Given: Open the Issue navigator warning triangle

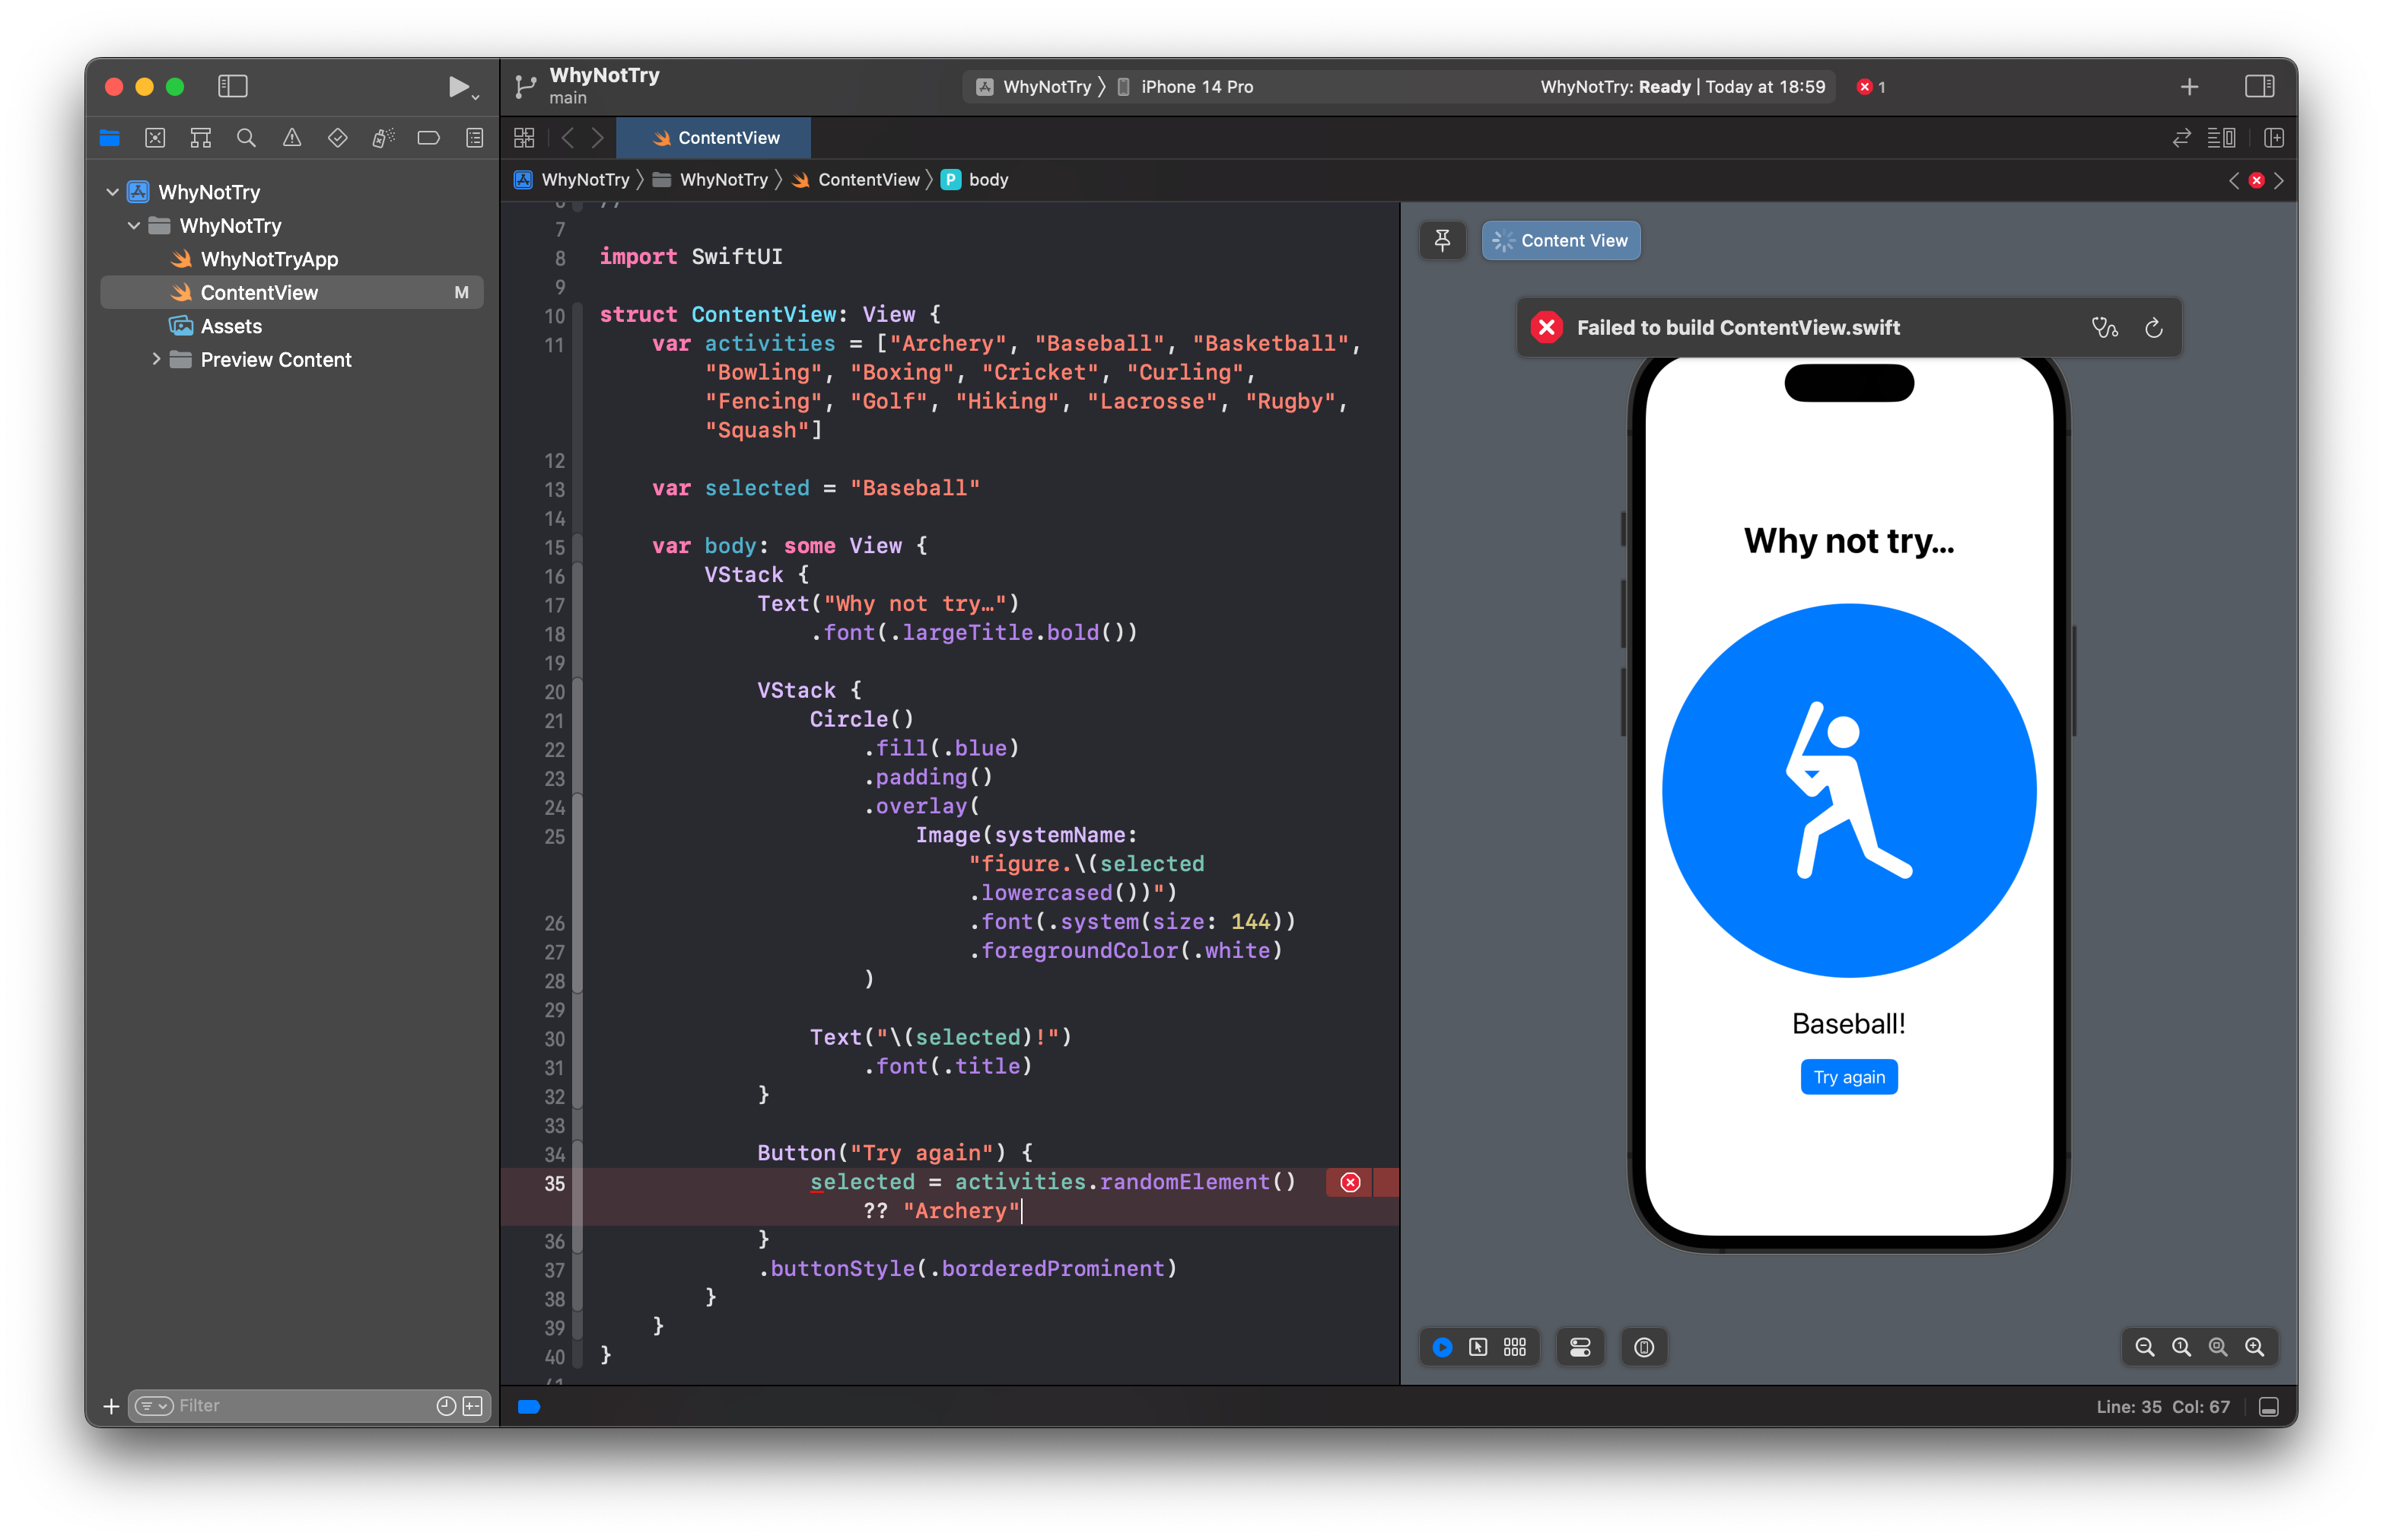Looking at the screenshot, I should 292,138.
